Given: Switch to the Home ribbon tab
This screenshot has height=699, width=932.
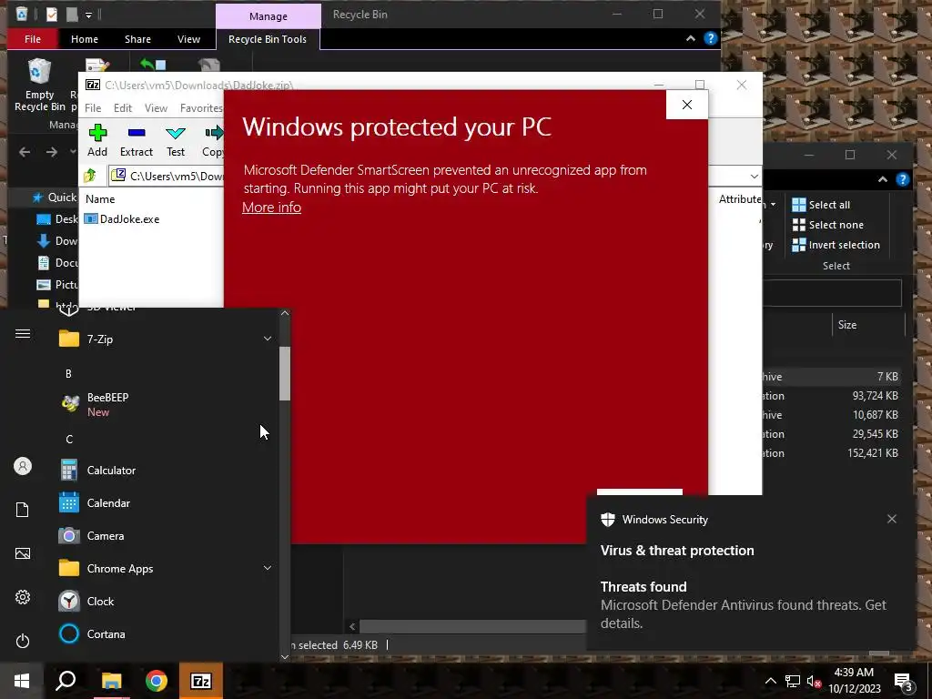Looking at the screenshot, I should [85, 39].
